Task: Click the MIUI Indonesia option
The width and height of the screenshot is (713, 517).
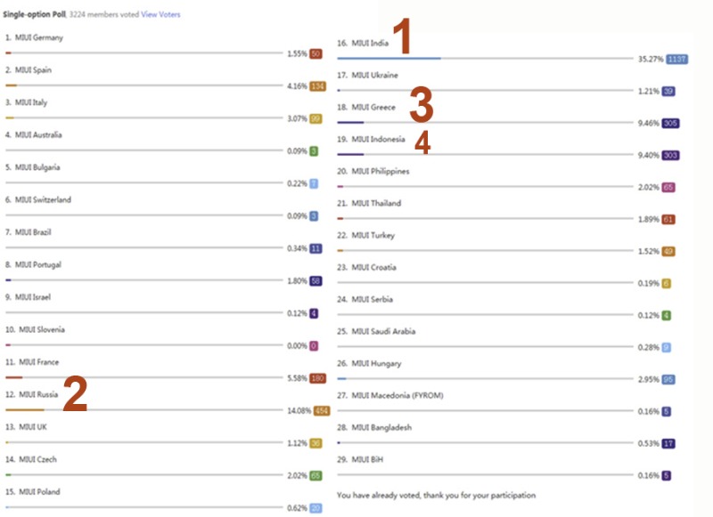Action: (378, 140)
